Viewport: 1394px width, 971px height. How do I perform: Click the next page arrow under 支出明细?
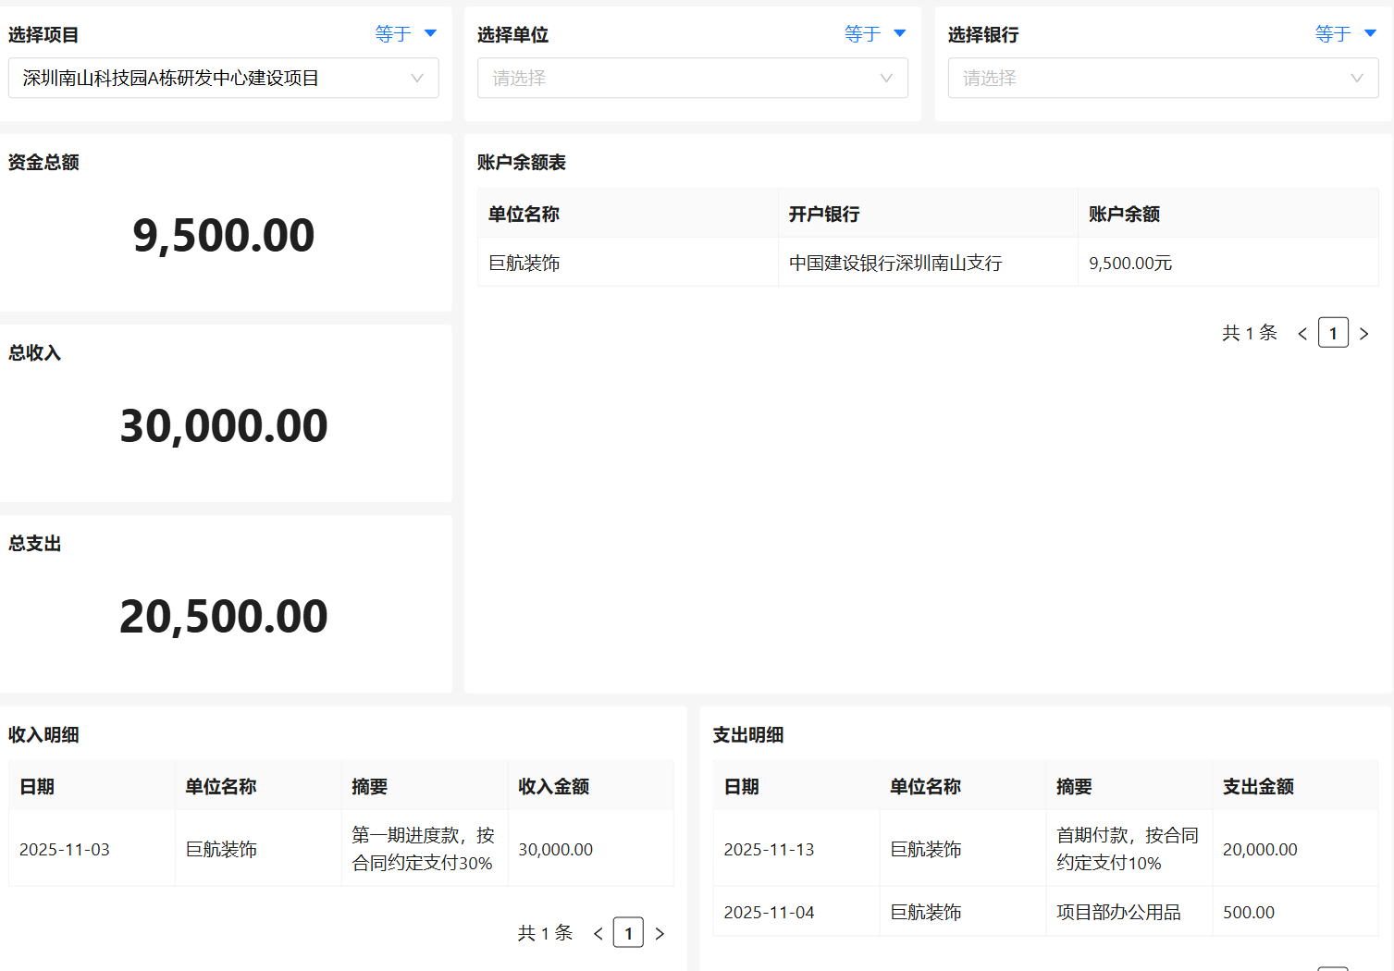1364,966
